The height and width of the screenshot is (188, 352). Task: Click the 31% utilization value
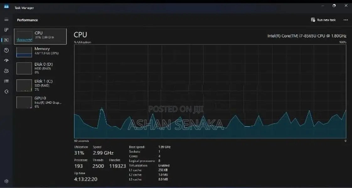[x=79, y=153]
